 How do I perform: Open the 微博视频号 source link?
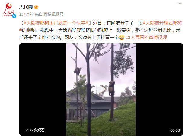point(53,14)
